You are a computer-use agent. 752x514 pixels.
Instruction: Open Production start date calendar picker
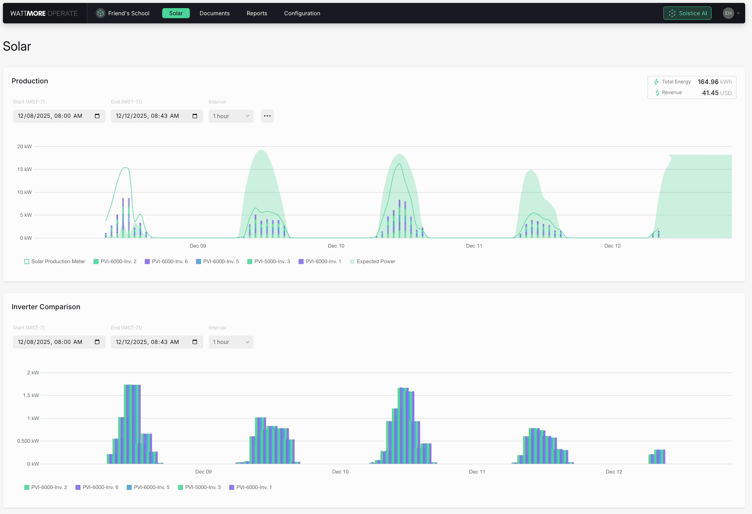click(x=97, y=116)
